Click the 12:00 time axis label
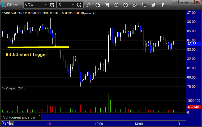Viewport: 202px width, 127px height. coord(99,124)
